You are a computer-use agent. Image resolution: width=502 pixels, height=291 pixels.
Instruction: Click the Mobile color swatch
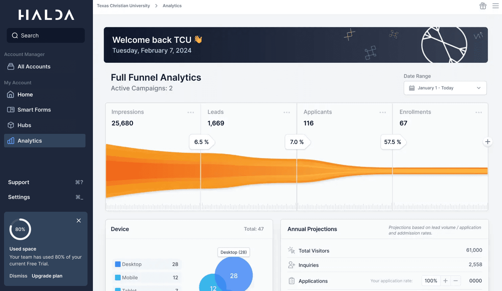click(x=118, y=278)
